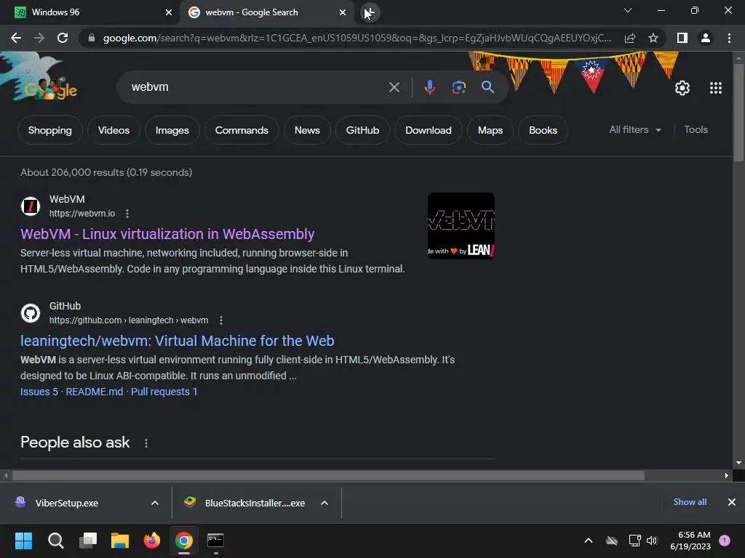Image resolution: width=745 pixels, height=558 pixels.
Task: Filter results by Shopping
Action: click(x=50, y=130)
